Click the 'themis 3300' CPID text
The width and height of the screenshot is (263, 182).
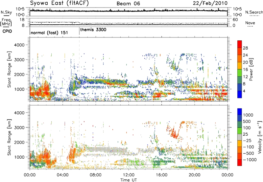tap(93, 30)
